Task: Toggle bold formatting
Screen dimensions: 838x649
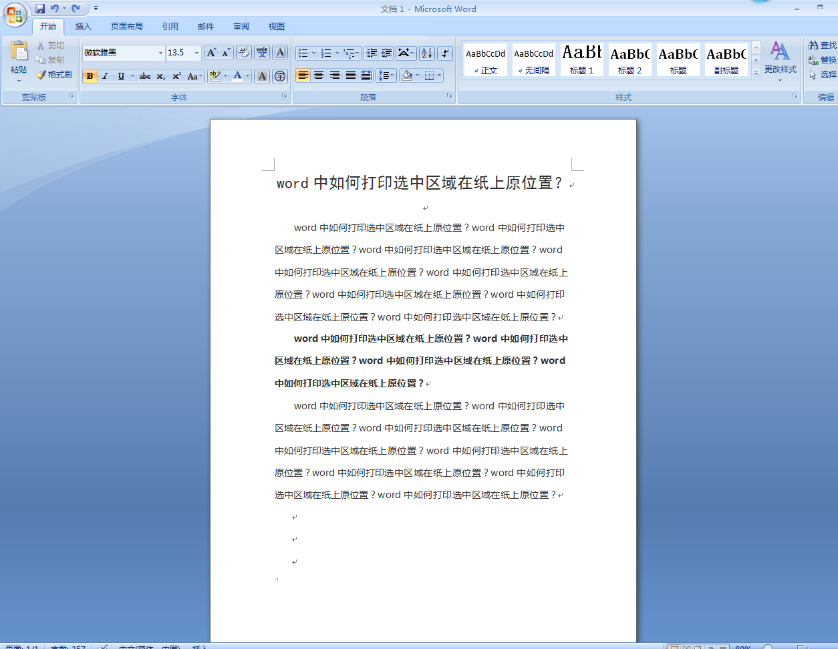Action: click(x=90, y=76)
